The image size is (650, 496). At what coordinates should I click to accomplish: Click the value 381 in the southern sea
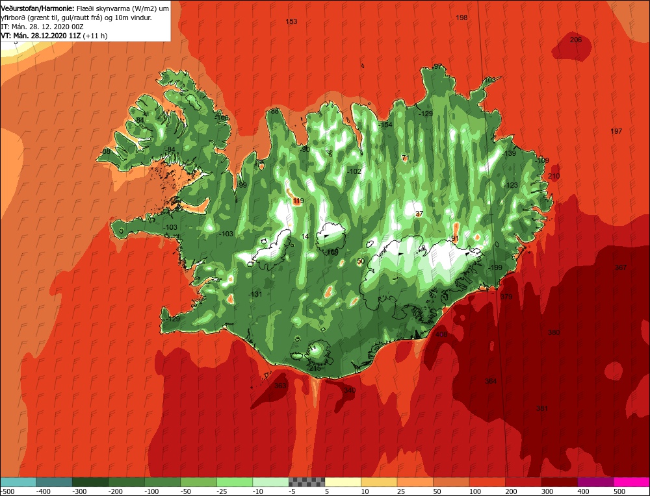(x=542, y=408)
